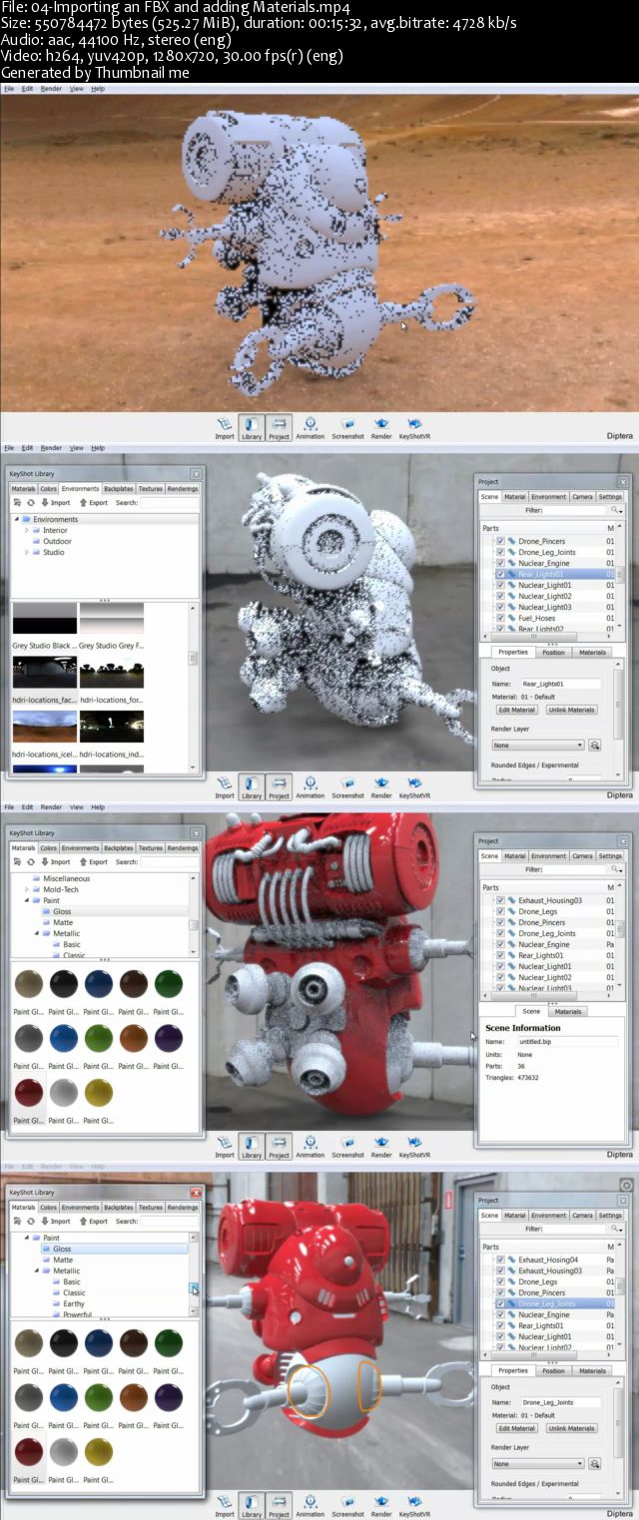Click library Export icon above the Interior folder

[x=93, y=503]
